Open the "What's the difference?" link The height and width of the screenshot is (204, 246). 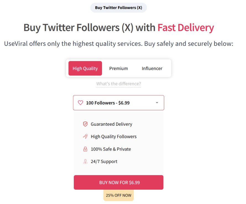tap(119, 84)
